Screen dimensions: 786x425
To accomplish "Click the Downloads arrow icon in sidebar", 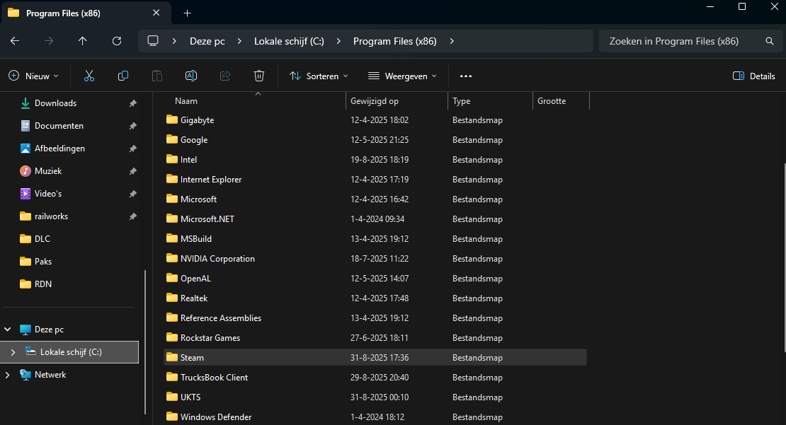I will [x=25, y=103].
